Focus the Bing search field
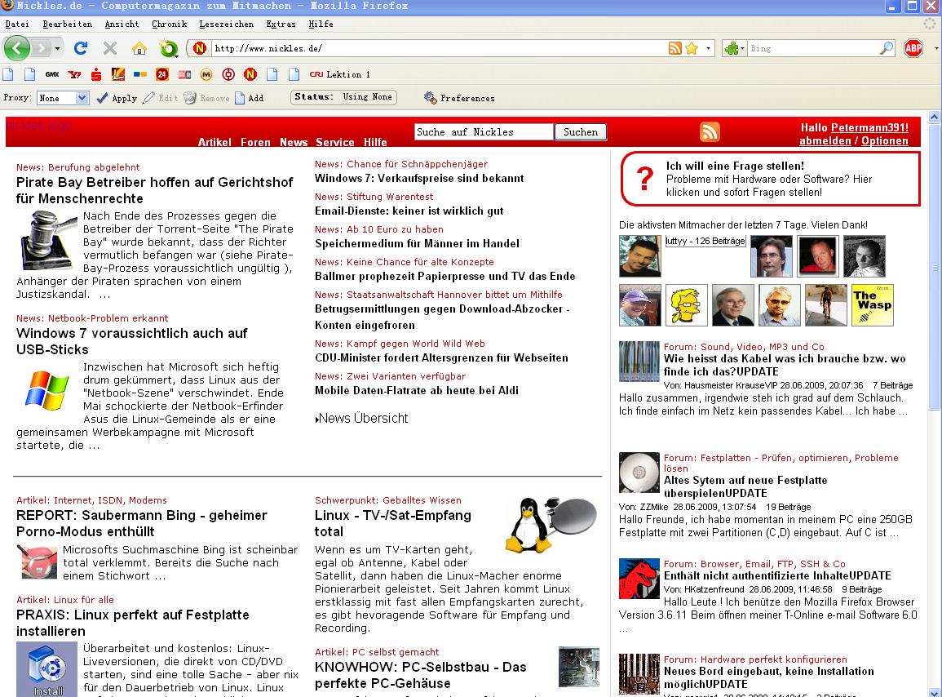Screen dimensions: 942x697 pos(813,48)
